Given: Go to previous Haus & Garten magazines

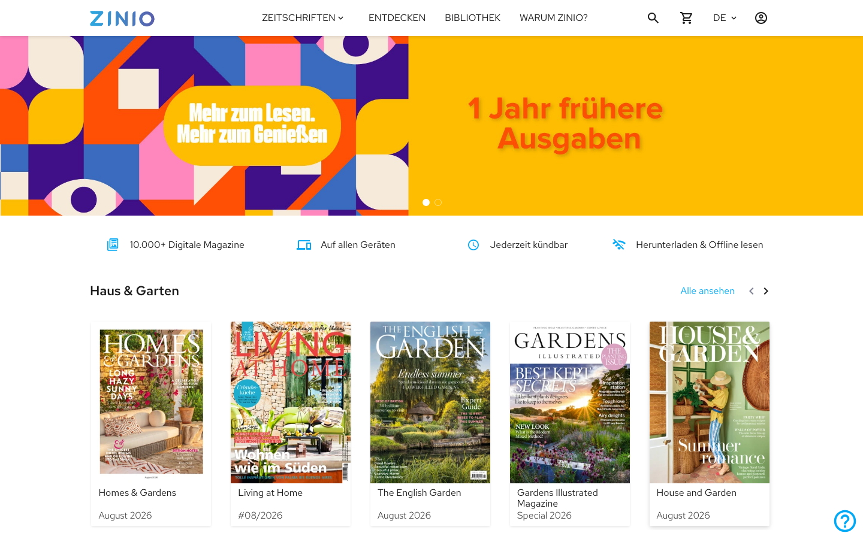Looking at the screenshot, I should [x=752, y=291].
